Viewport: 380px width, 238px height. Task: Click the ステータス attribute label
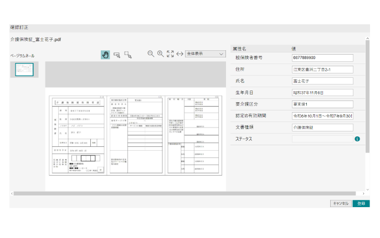pyautogui.click(x=244, y=139)
